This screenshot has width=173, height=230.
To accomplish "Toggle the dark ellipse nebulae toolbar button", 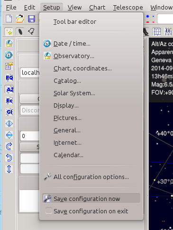I will click(x=20, y=31).
